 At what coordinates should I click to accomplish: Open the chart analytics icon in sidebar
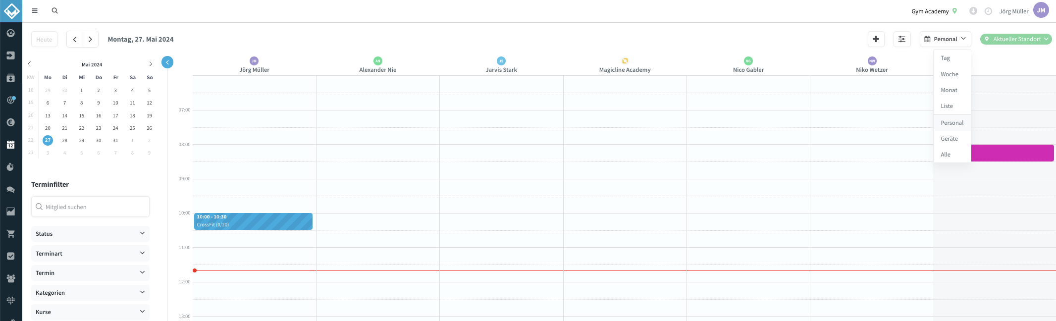pos(11,212)
